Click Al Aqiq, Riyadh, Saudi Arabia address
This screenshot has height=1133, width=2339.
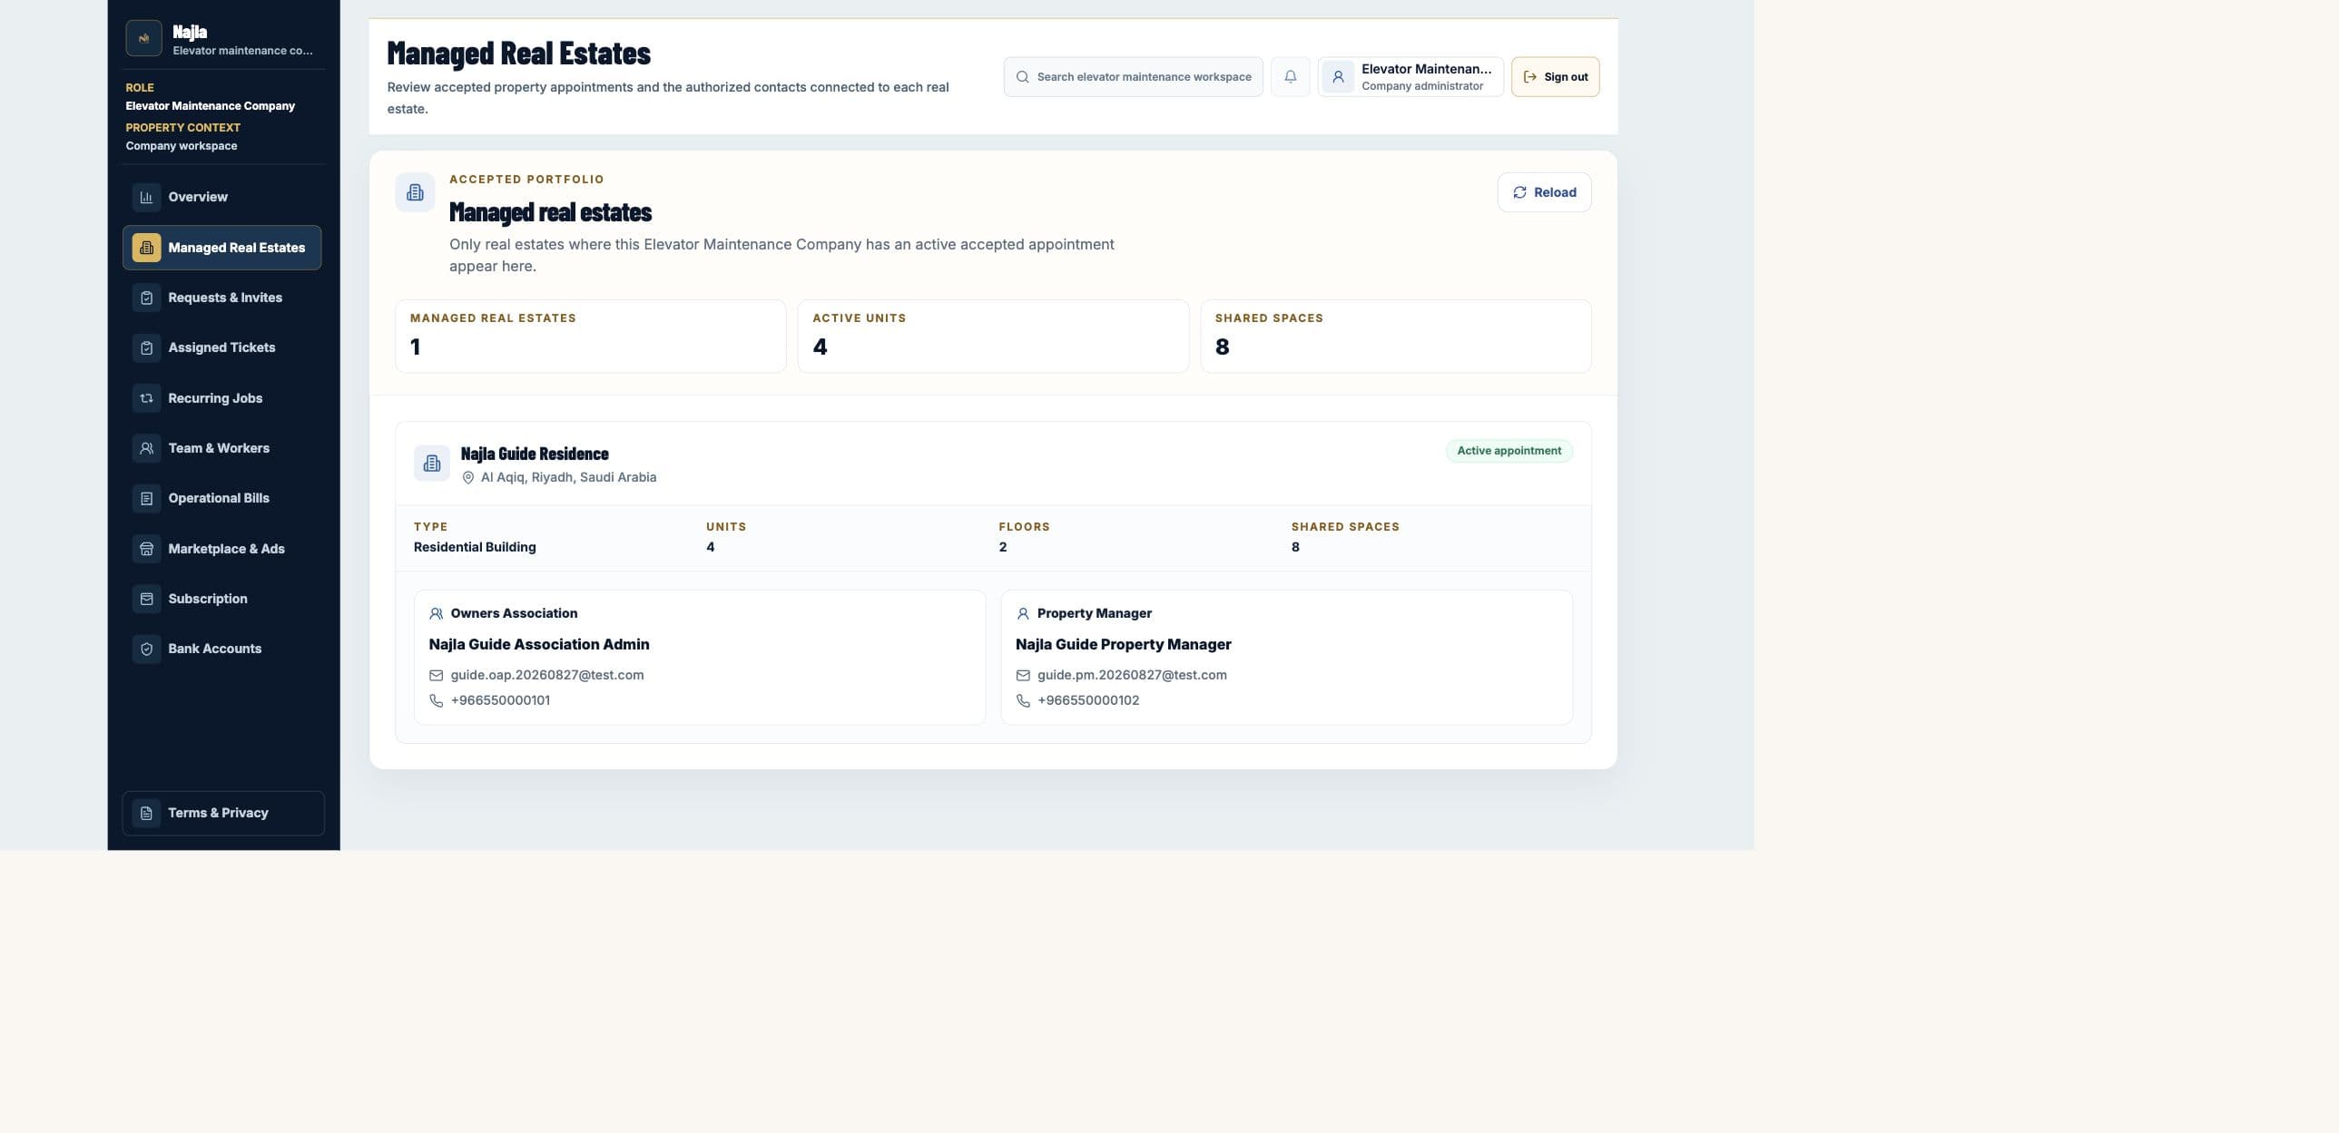coord(568,477)
